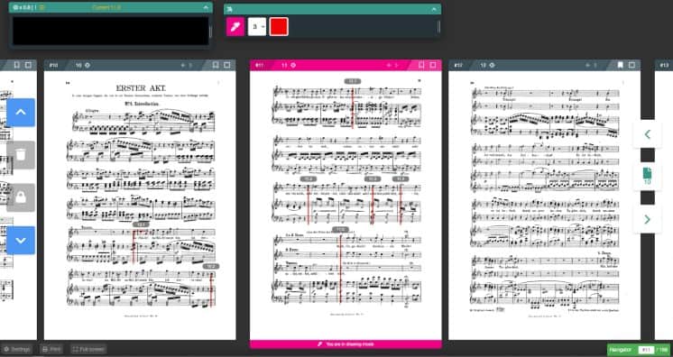Select the #10 tab label in page header
Image resolution: width=673 pixels, height=357 pixels.
click(x=53, y=65)
